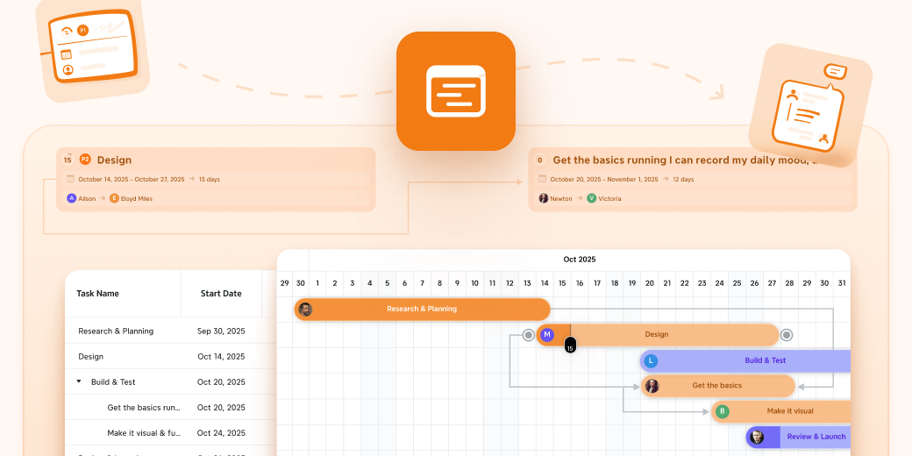Click the B avatar on Make it visual bar

click(721, 411)
